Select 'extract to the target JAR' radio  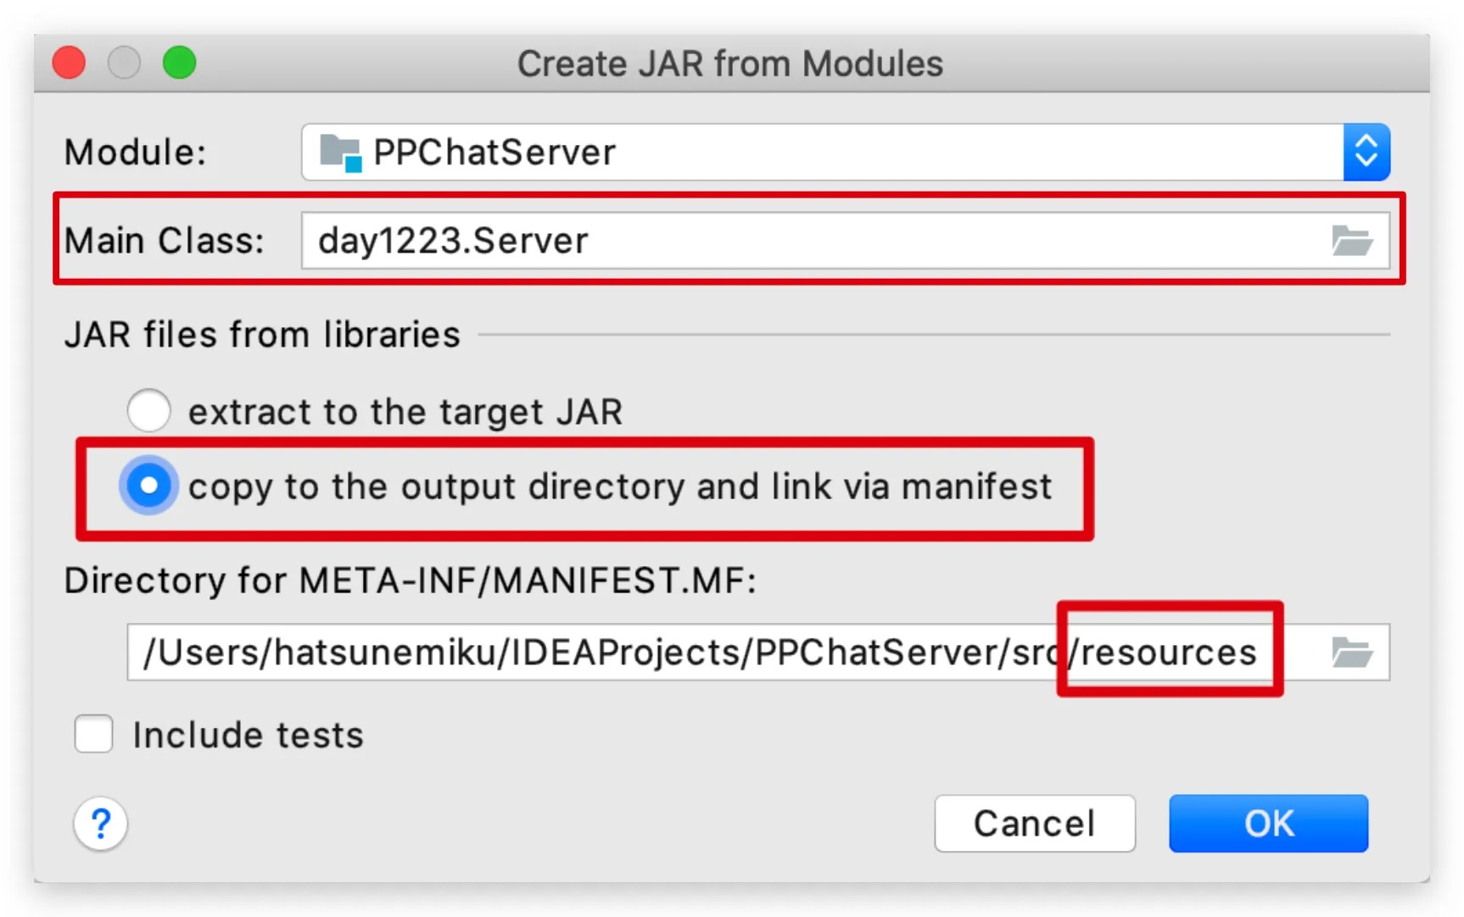point(148,411)
